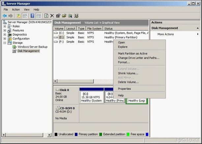Toggle Show/Hide Action Pane toolbar icon

(x=39, y=16)
